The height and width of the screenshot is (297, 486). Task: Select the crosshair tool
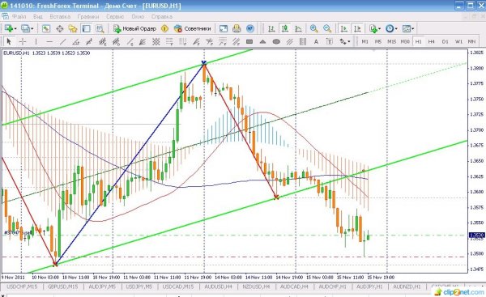[x=23, y=41]
